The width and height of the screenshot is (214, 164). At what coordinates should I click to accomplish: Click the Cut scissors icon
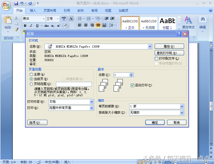coord(16,18)
